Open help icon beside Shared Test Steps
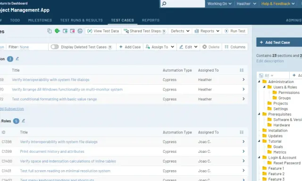Image resolution: width=302 pixels, height=181 pixels. (164, 32)
